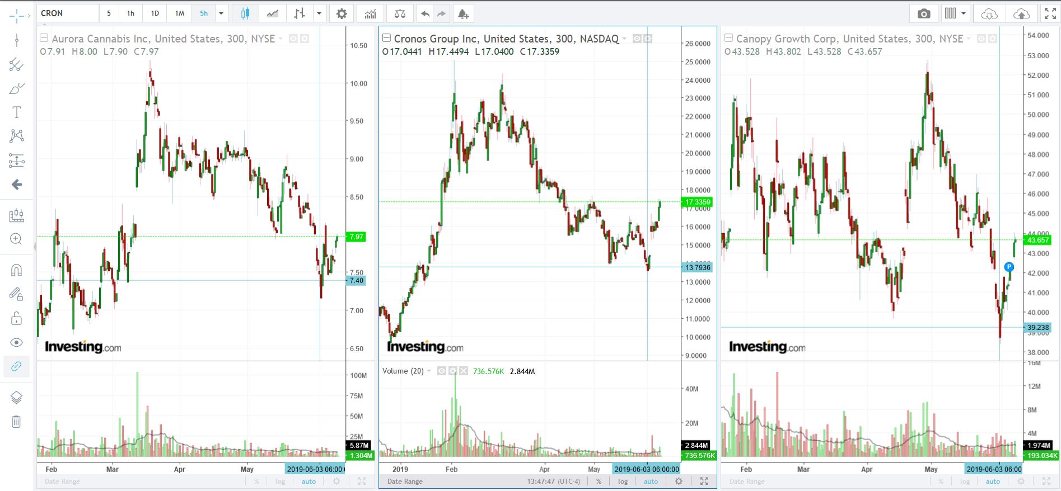Select the Text annotation tool

click(17, 112)
